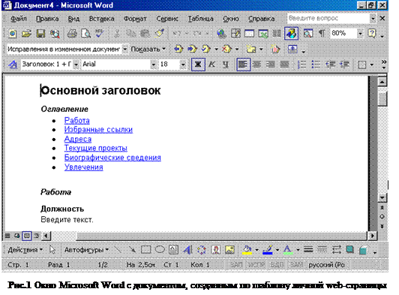Reject the change with the red X icon
Viewport: 399px width, 295px height.
(x=226, y=49)
